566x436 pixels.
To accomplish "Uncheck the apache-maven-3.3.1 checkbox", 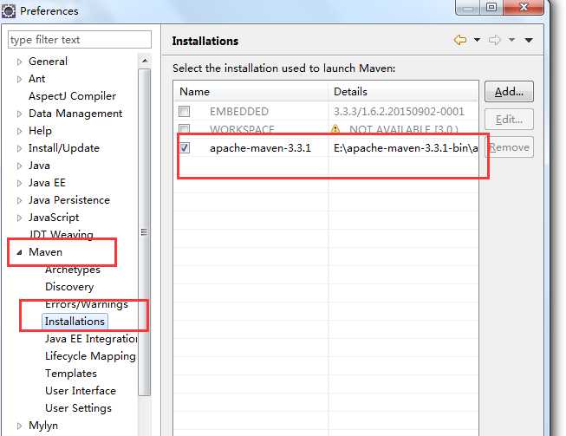I will tap(185, 147).
